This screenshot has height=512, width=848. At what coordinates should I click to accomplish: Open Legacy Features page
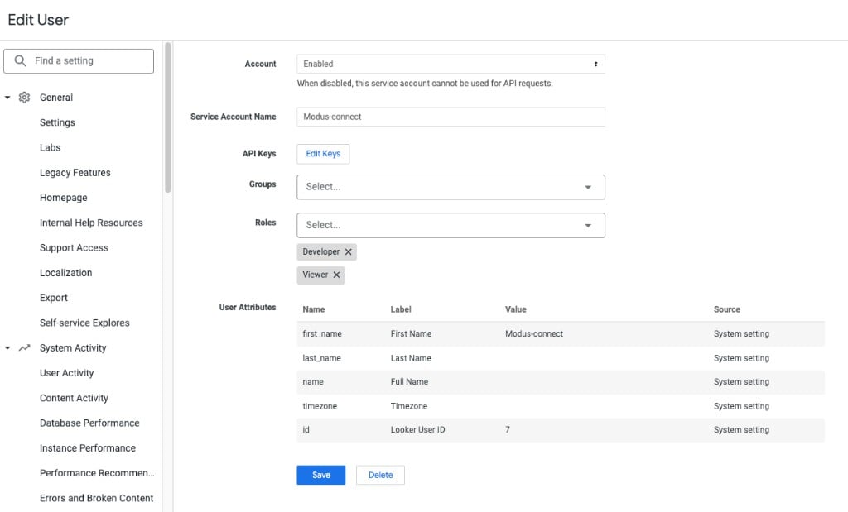click(x=75, y=172)
